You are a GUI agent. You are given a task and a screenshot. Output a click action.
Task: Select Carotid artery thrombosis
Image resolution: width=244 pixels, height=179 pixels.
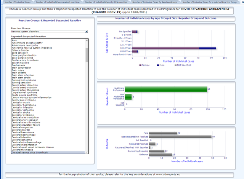coord(26,90)
